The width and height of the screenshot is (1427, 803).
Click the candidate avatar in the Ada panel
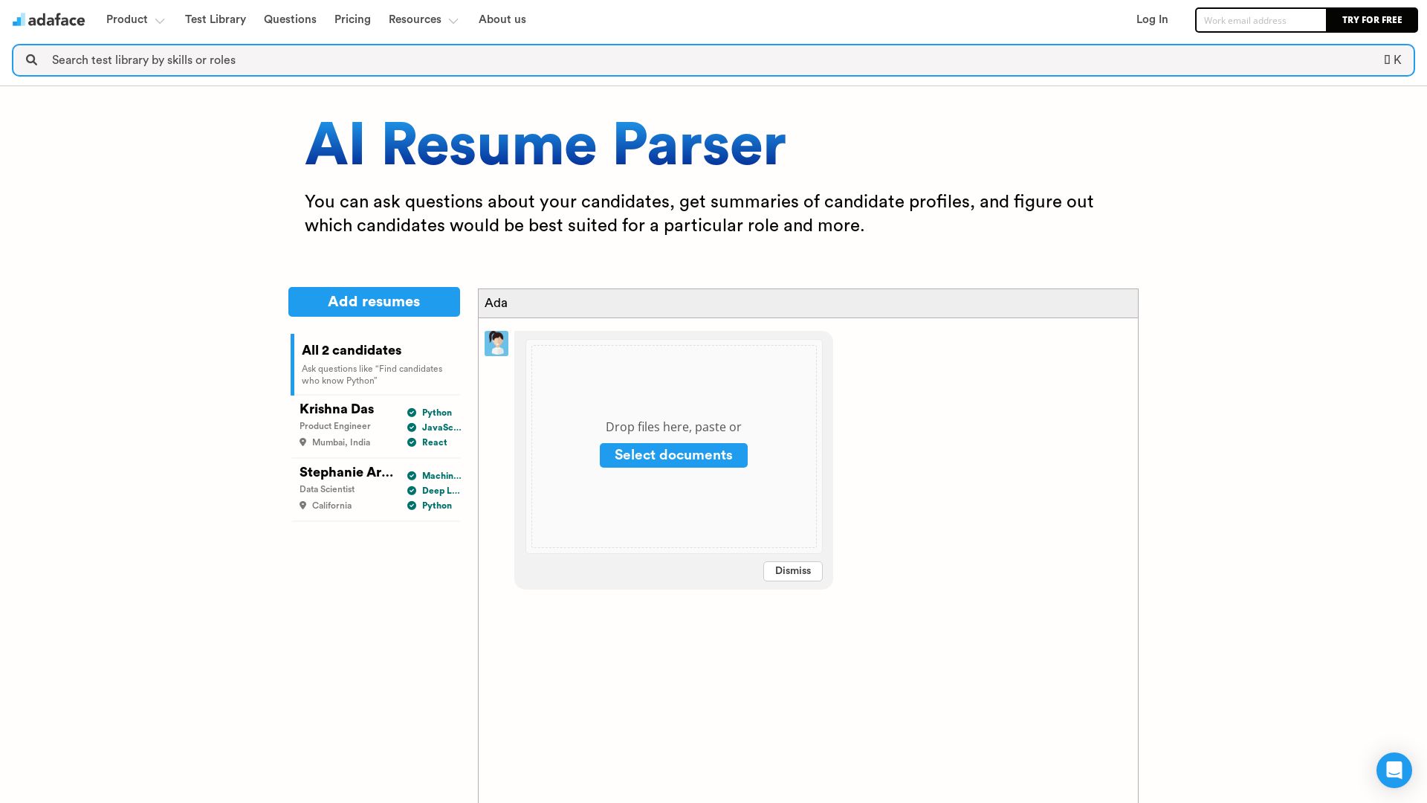(x=496, y=343)
